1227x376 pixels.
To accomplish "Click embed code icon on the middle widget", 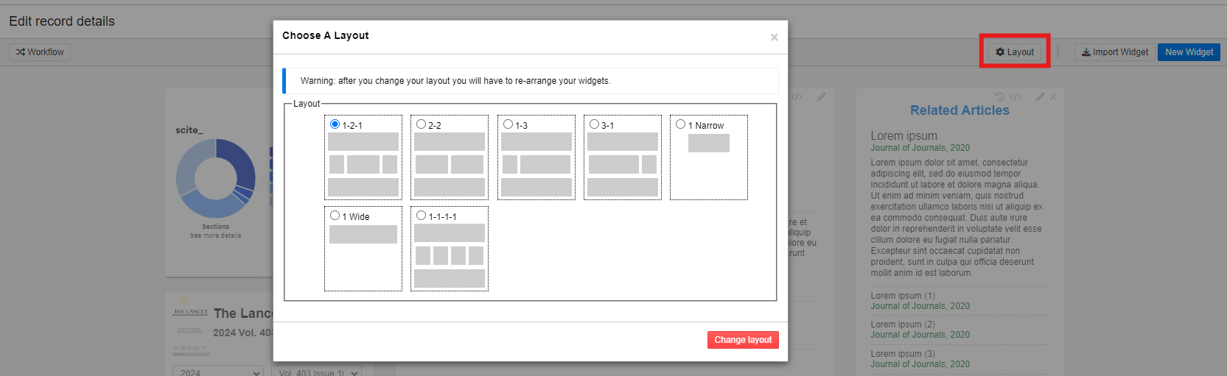I will click(x=797, y=96).
